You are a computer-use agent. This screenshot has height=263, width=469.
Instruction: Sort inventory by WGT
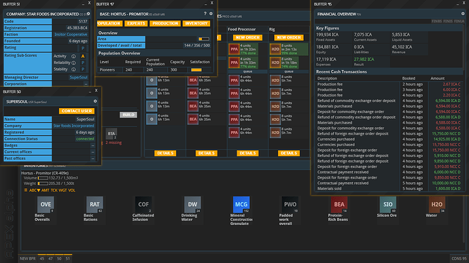(x=63, y=190)
